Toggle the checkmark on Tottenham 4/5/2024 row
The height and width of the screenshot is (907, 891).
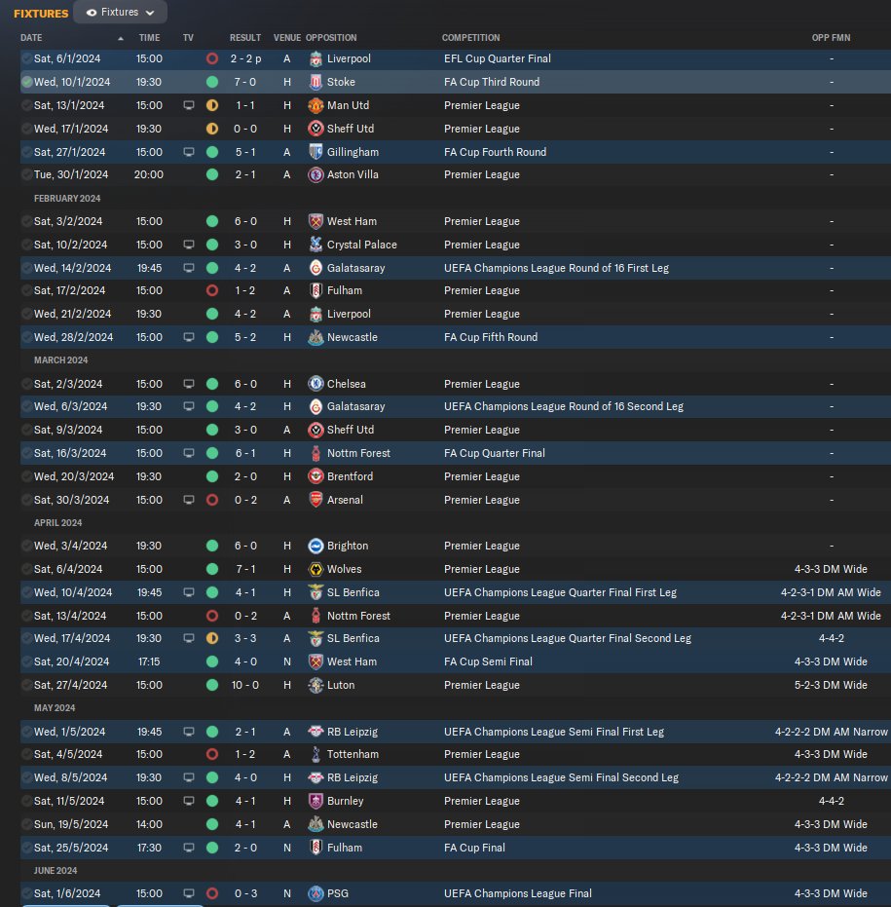(x=26, y=754)
